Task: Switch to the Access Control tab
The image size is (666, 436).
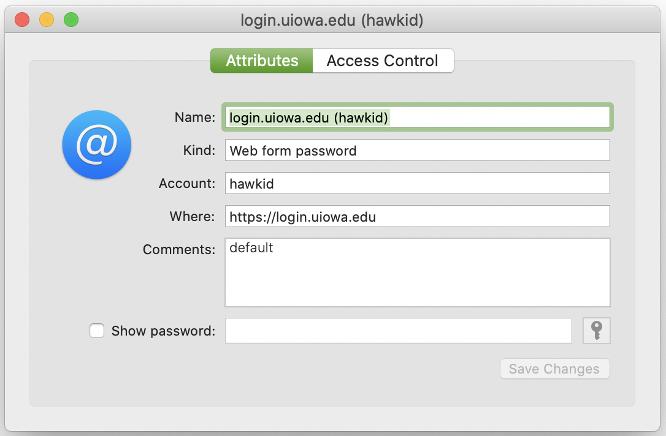Action: click(383, 61)
